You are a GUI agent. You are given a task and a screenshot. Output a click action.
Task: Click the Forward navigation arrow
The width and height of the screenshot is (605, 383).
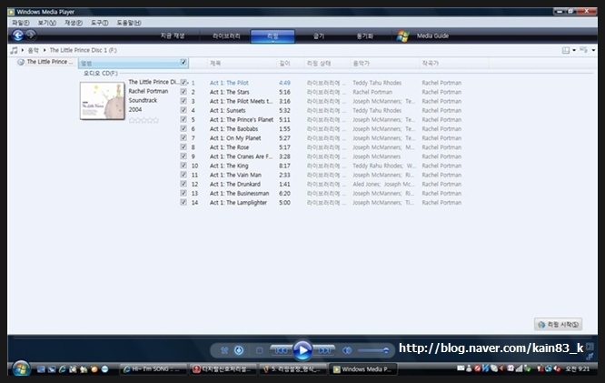[x=31, y=35]
